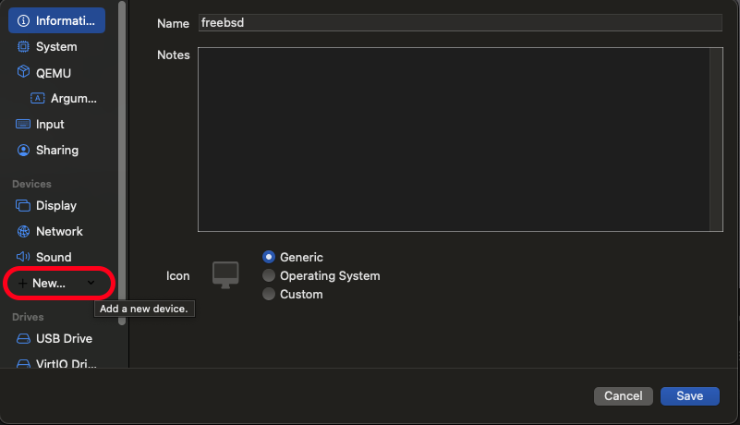This screenshot has width=740, height=425.
Task: Click the System chip icon
Action: [23, 47]
